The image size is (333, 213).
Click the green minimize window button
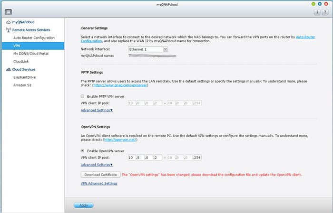[313, 3]
